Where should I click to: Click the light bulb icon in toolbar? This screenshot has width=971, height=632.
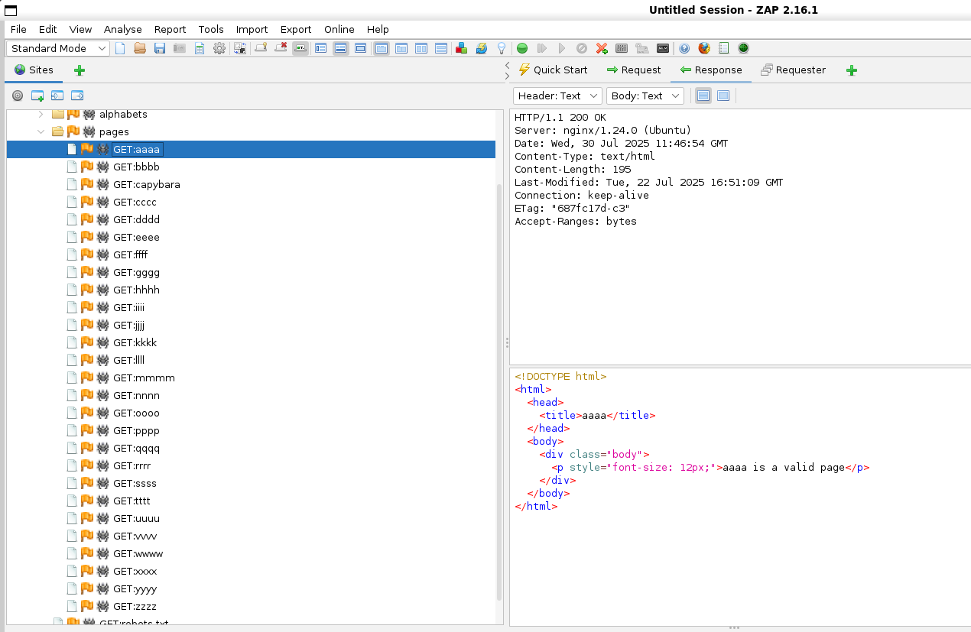click(x=502, y=48)
